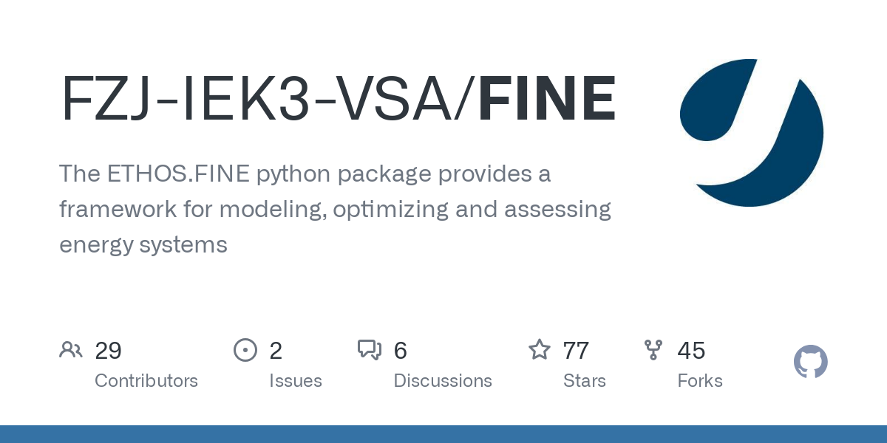Select the Issues label

tap(296, 381)
